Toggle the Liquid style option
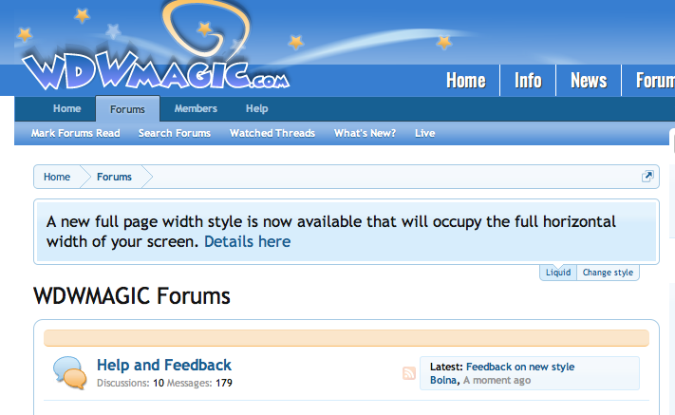This screenshot has width=675, height=415. pos(558,273)
